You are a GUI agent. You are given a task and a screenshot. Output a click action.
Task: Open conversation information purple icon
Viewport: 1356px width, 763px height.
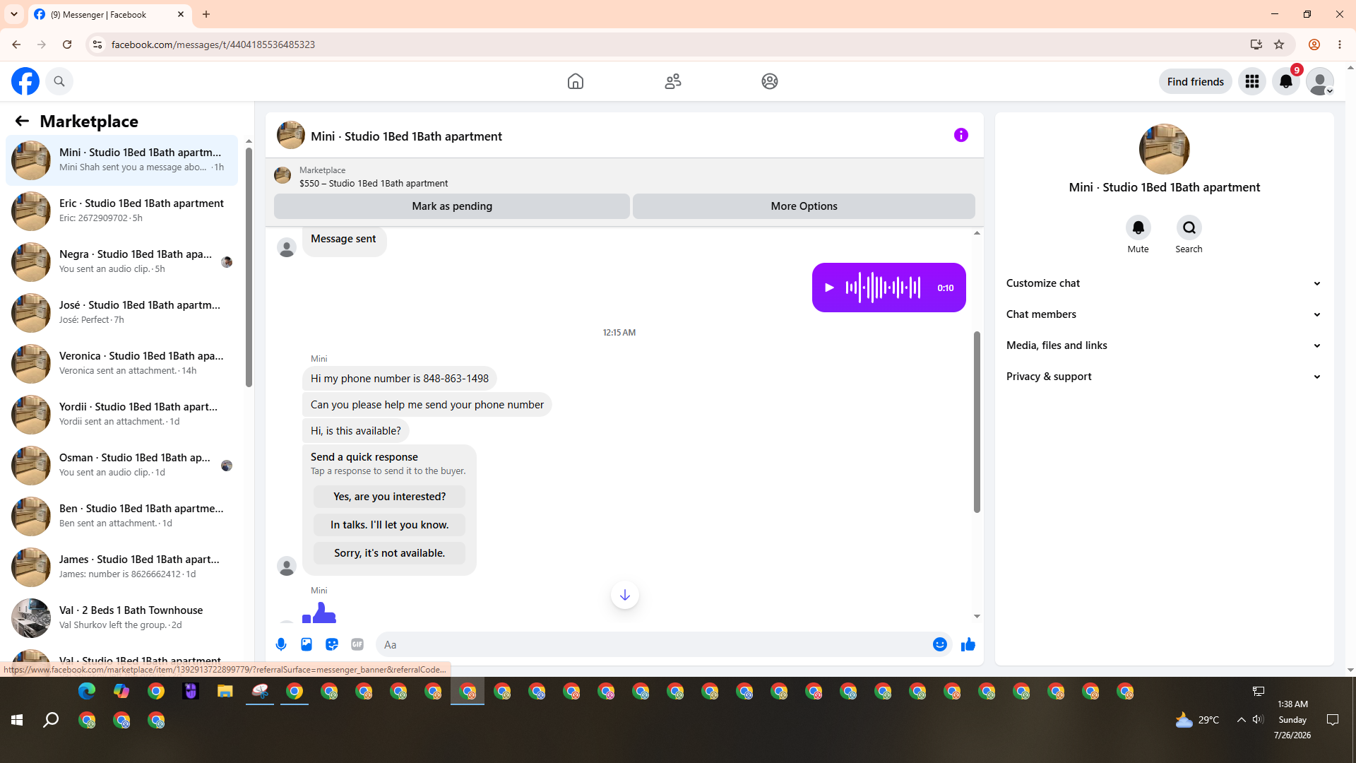pos(961,135)
